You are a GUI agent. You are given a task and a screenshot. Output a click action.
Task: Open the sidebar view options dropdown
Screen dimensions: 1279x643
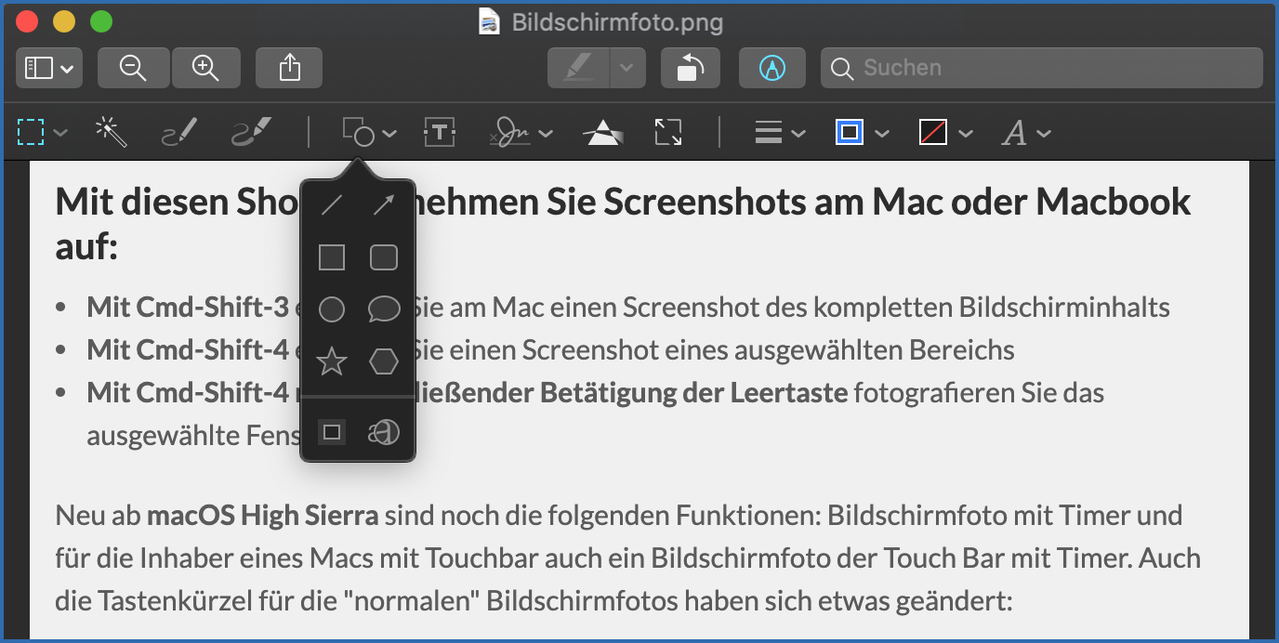[49, 68]
